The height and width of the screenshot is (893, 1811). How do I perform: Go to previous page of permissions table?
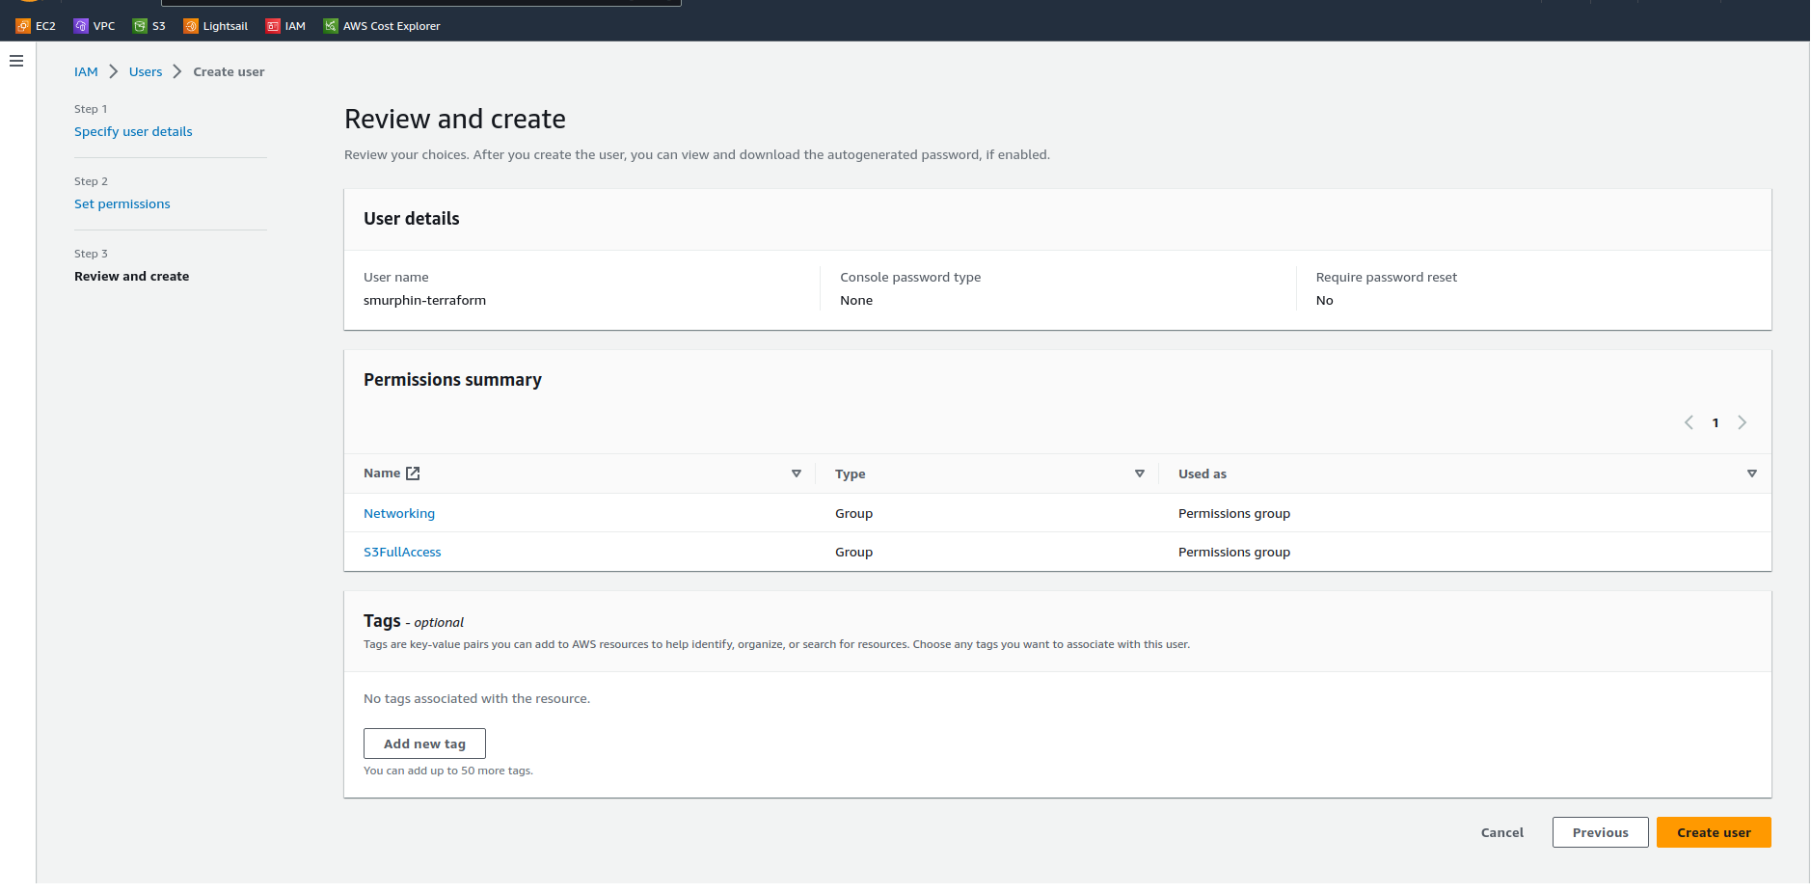click(1689, 422)
